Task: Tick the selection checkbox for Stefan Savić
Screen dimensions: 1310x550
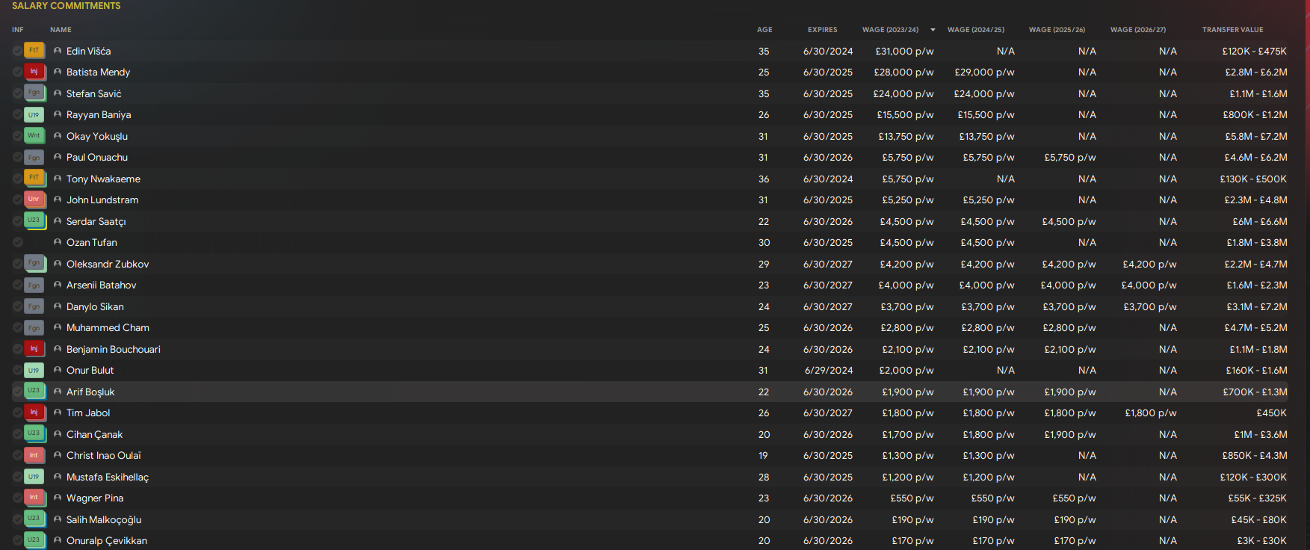Action: tap(17, 93)
